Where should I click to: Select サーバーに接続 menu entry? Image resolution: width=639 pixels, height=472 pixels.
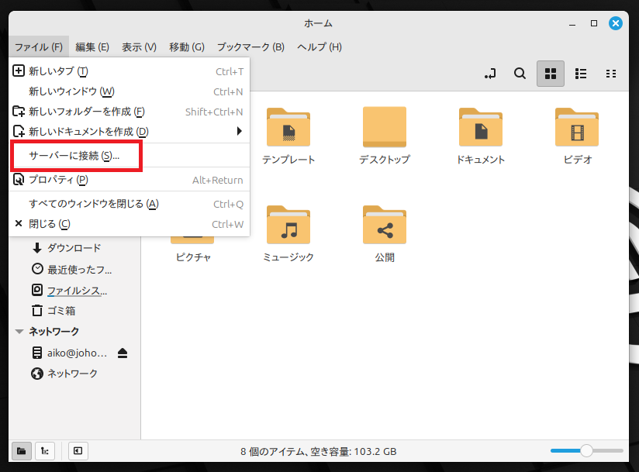(x=74, y=157)
